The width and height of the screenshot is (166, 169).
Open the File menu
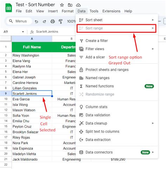click(x=19, y=11)
